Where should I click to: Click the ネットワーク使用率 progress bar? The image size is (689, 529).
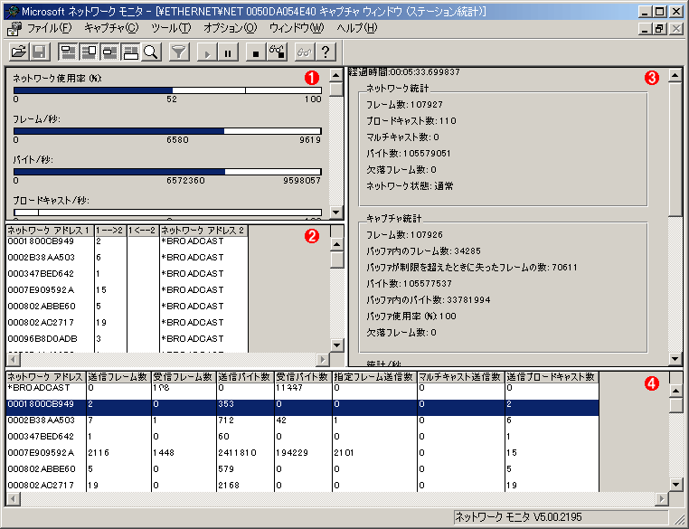point(167,90)
